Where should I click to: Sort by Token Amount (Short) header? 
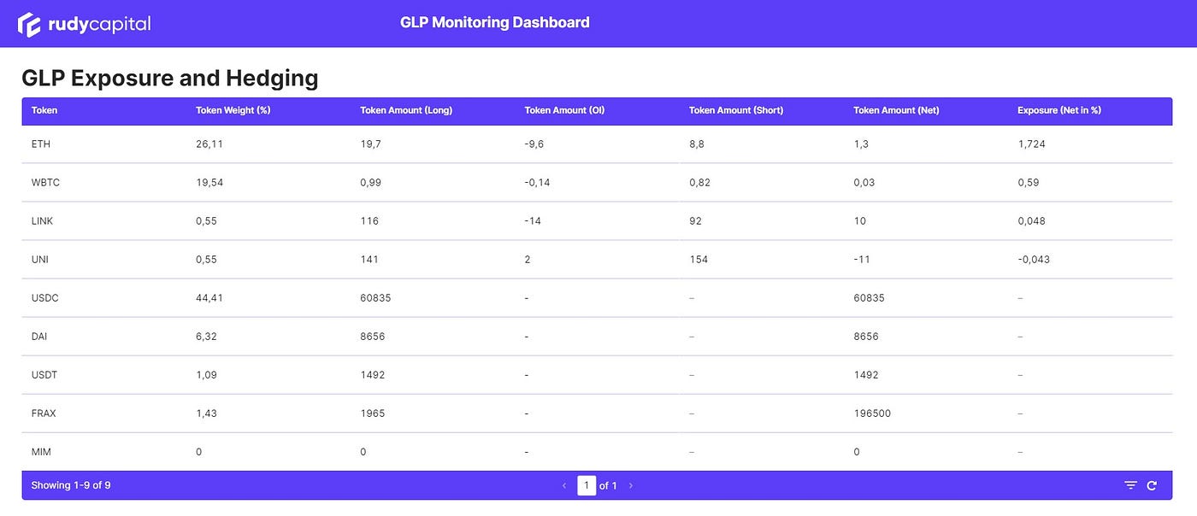pos(736,110)
